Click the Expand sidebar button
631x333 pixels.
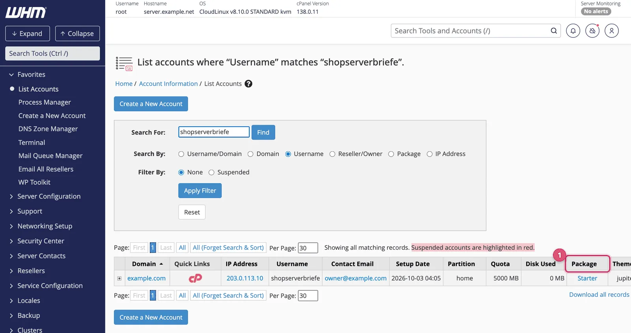tap(28, 34)
